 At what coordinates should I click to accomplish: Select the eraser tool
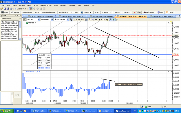[x=104, y=20]
